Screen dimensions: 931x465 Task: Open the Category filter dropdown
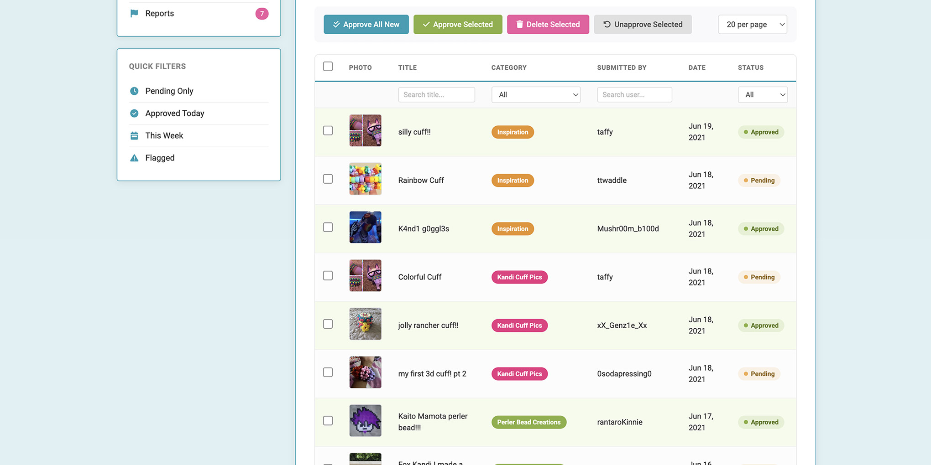coord(536,94)
